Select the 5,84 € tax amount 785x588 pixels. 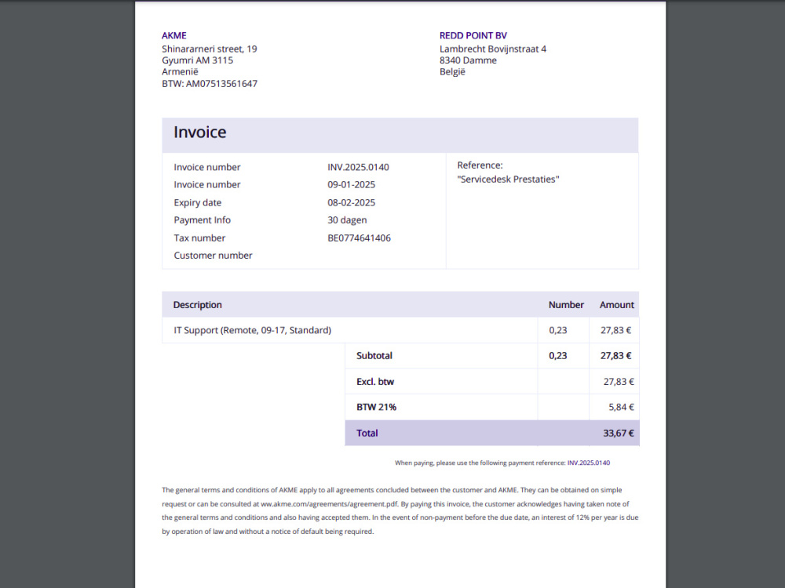621,407
